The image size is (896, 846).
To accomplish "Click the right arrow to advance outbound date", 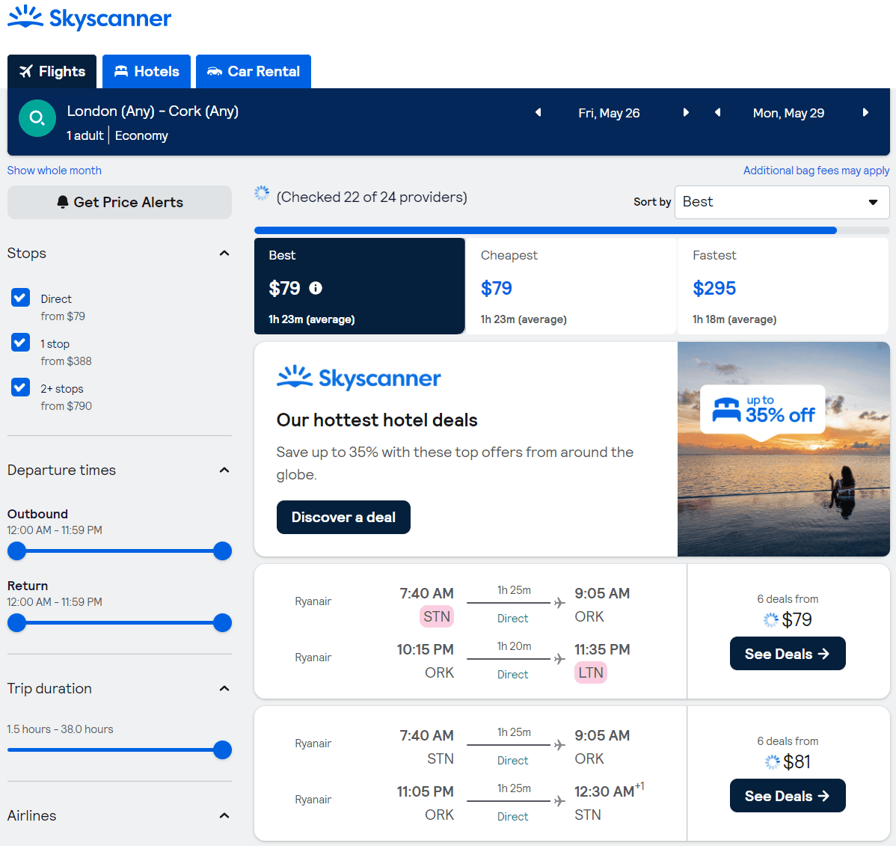I will pos(686,112).
